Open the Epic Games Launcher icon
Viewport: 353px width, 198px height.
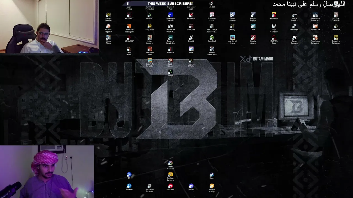coord(150,188)
